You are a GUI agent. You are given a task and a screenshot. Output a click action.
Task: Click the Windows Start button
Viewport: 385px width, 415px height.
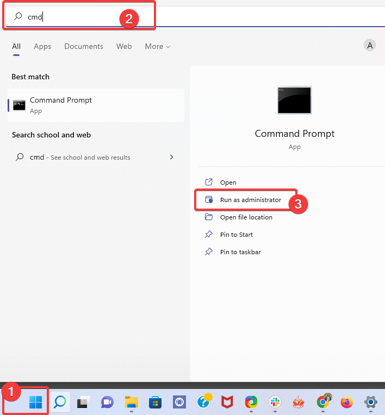pos(35,402)
